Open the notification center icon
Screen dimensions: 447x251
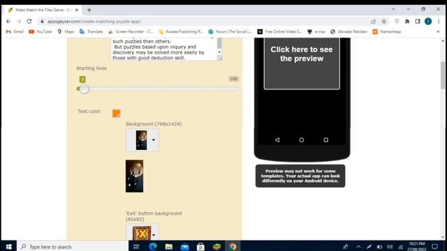[x=434, y=246]
